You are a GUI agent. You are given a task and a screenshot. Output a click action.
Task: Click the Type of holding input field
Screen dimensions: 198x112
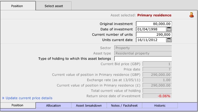(x=143, y=59)
